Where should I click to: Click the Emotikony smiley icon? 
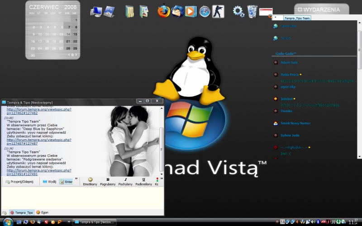90,182
